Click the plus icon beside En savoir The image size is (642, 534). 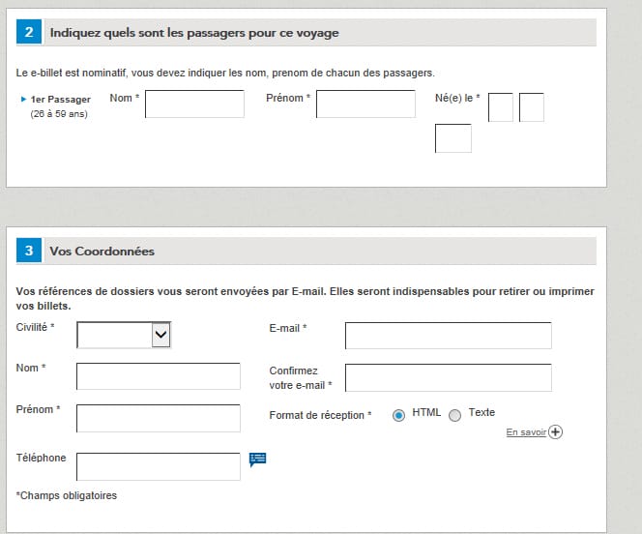[555, 432]
